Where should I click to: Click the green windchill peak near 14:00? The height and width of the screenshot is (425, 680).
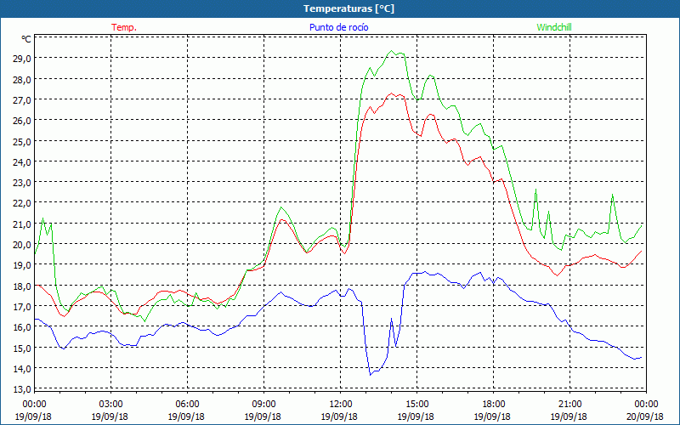tap(392, 51)
